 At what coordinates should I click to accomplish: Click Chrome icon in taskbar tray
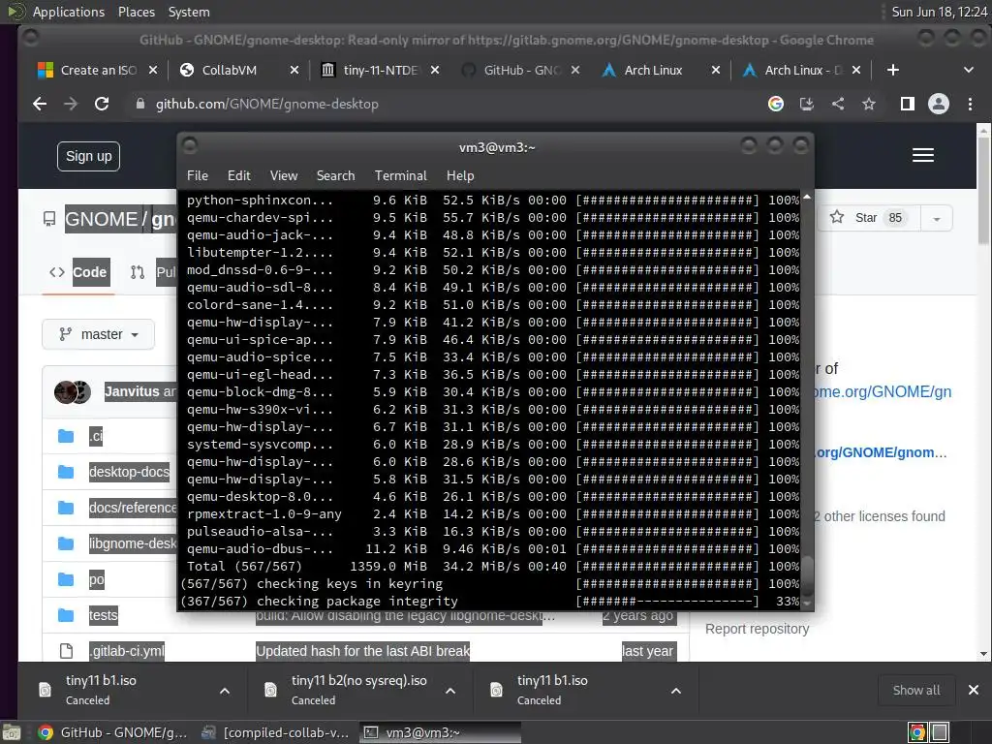[916, 732]
